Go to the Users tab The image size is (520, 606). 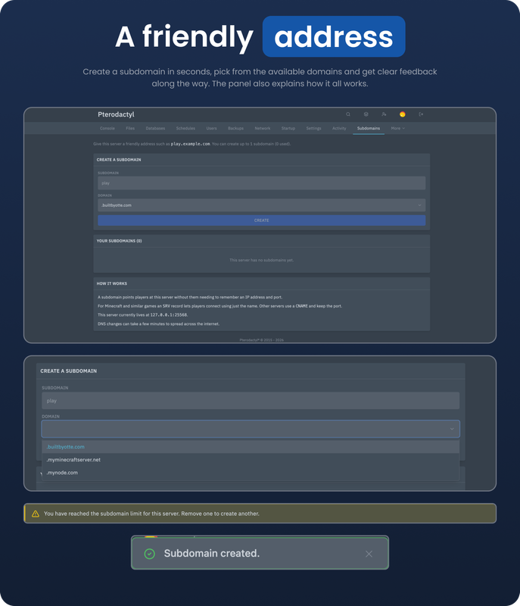[x=211, y=128]
